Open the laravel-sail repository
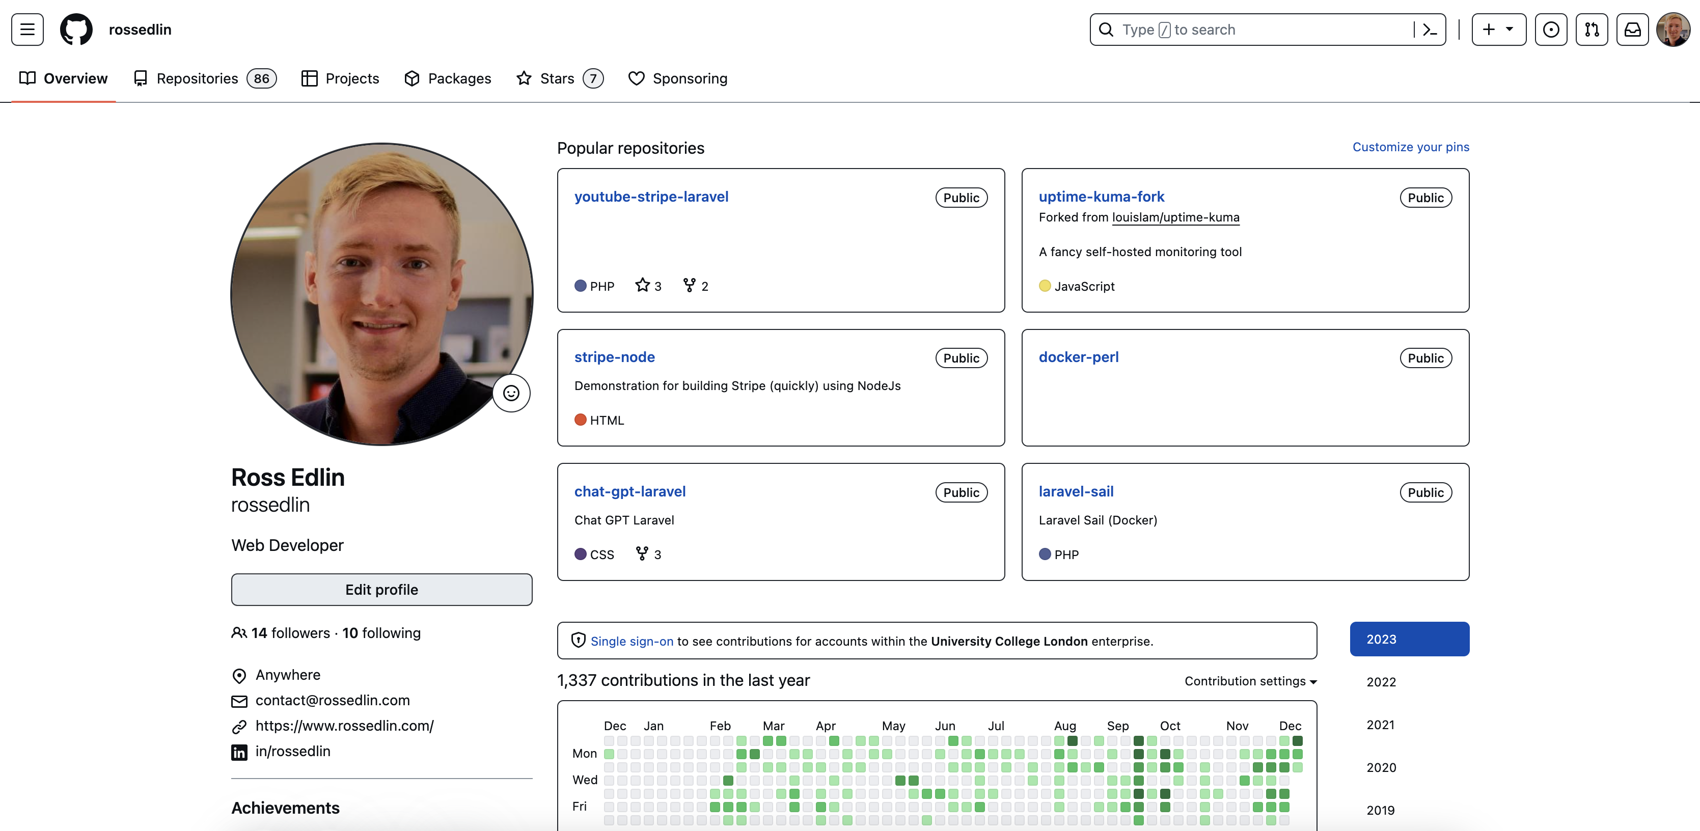Screen dimensions: 1700x831 tap(1076, 491)
